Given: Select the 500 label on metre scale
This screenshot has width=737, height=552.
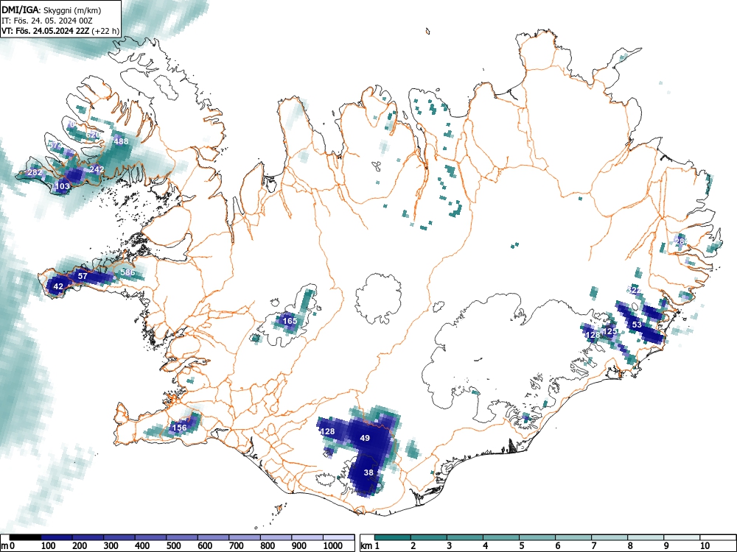Looking at the screenshot, I should (173, 545).
